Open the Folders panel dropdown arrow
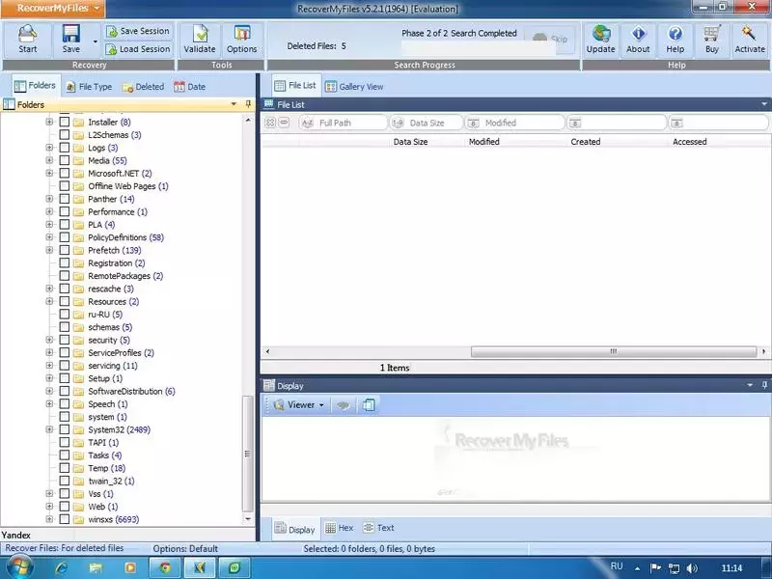 [234, 104]
